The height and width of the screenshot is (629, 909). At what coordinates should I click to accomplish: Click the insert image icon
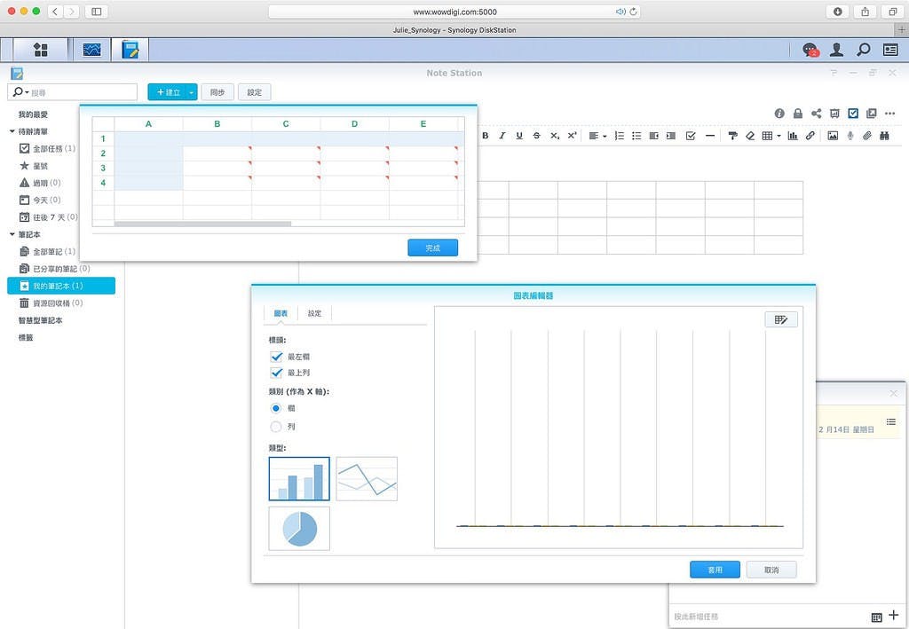[x=833, y=136]
